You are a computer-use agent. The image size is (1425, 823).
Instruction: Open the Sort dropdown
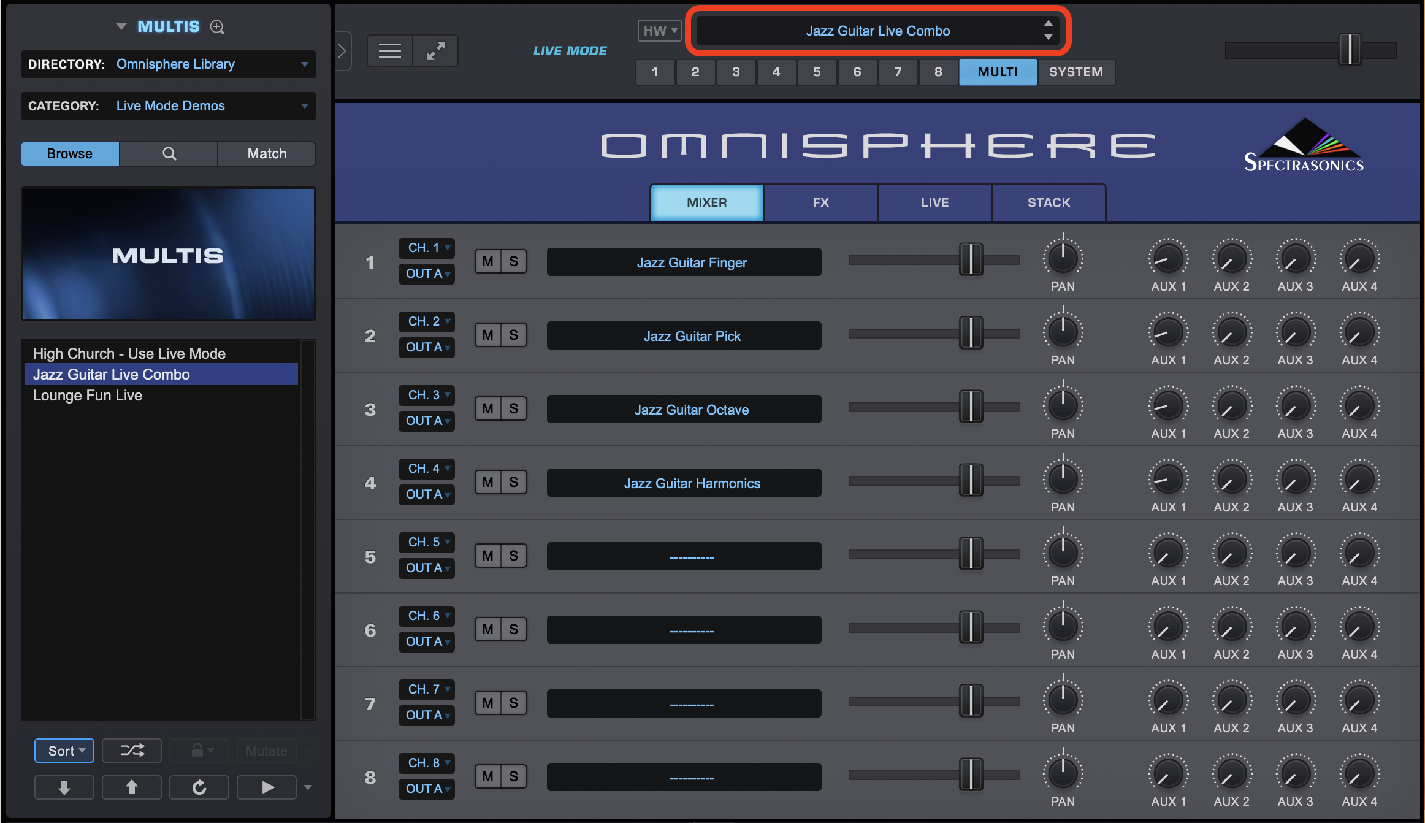[64, 751]
